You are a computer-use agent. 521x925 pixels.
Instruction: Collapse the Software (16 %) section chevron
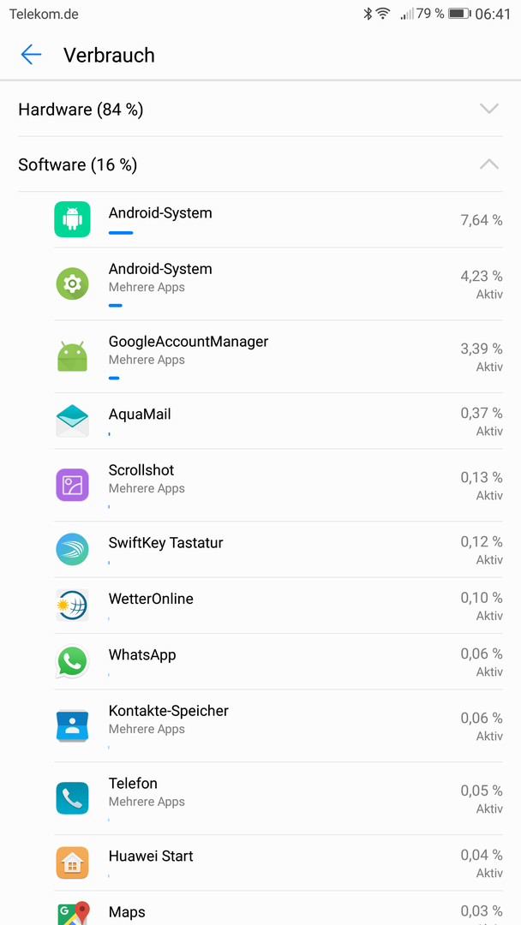tap(489, 164)
